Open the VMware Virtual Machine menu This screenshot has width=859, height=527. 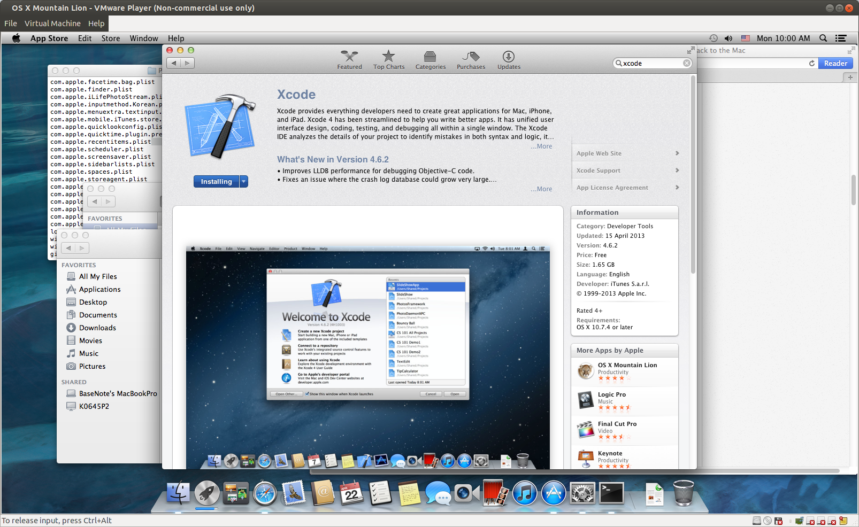52,24
